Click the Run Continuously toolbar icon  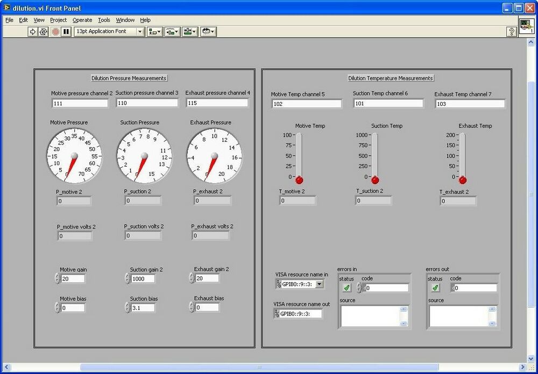(x=44, y=32)
